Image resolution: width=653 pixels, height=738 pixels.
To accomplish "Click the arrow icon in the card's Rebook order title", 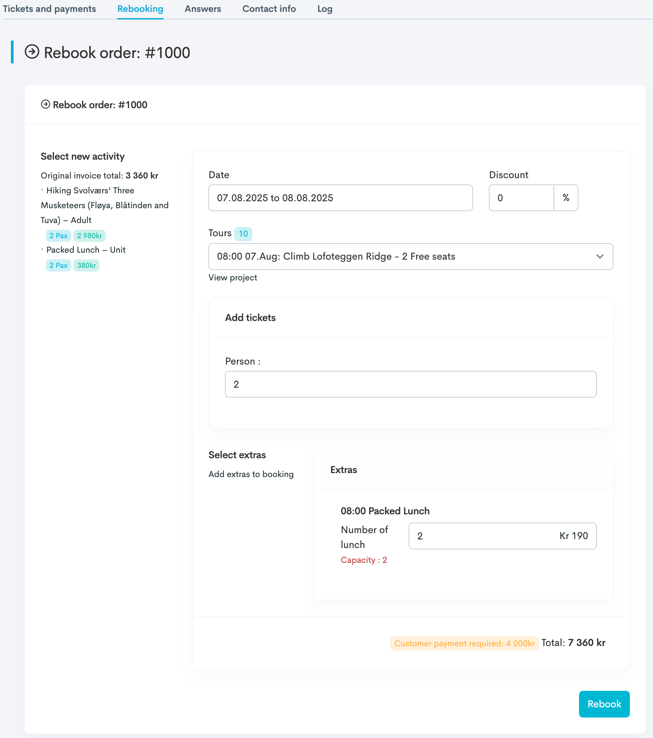I will coord(45,105).
